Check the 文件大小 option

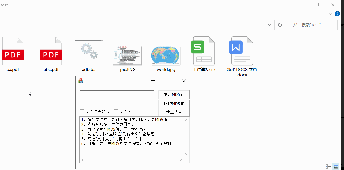[x=116, y=111]
